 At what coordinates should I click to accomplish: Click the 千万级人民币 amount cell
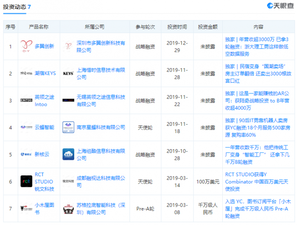tap(208, 208)
